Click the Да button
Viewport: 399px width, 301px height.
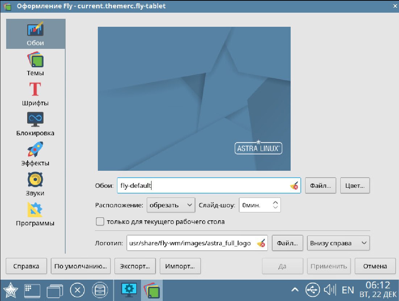tap(282, 266)
